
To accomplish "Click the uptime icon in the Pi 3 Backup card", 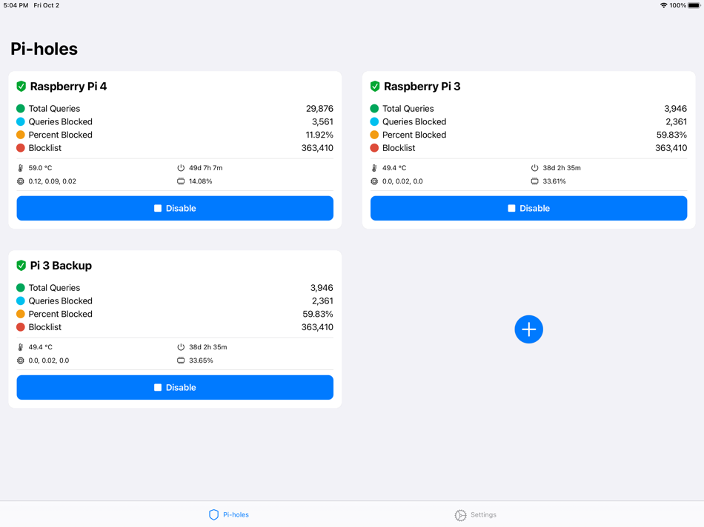I will (x=181, y=347).
